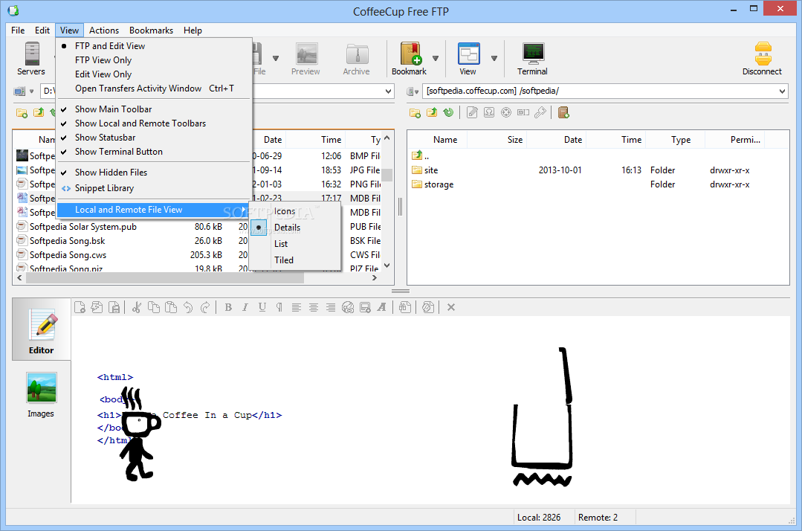Open Local and Remote File View submenu
This screenshot has height=531, width=802.
click(x=154, y=210)
